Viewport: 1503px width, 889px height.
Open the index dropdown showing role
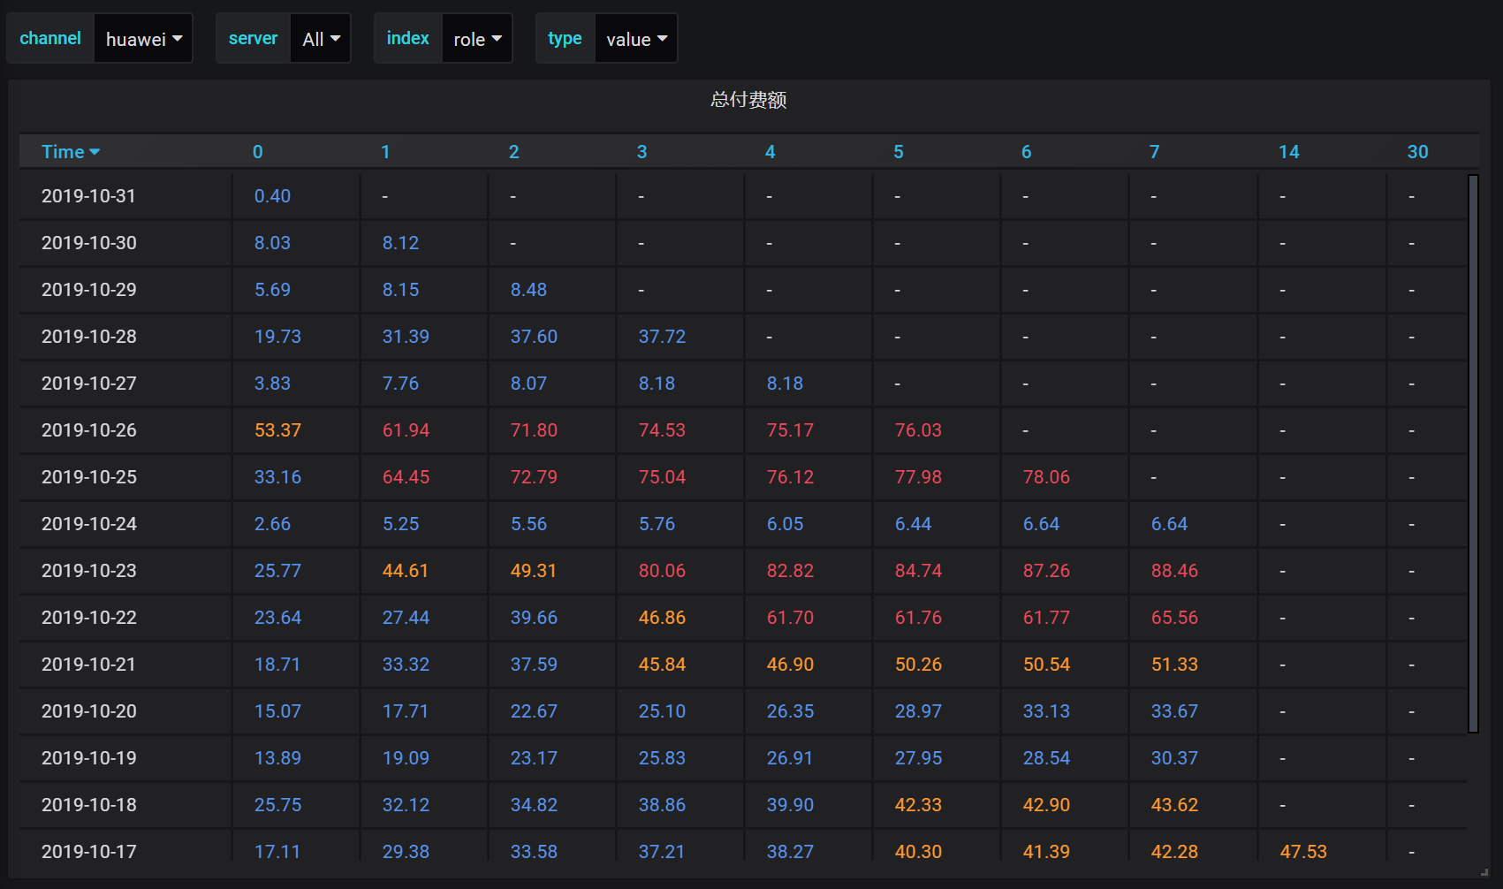click(x=477, y=39)
